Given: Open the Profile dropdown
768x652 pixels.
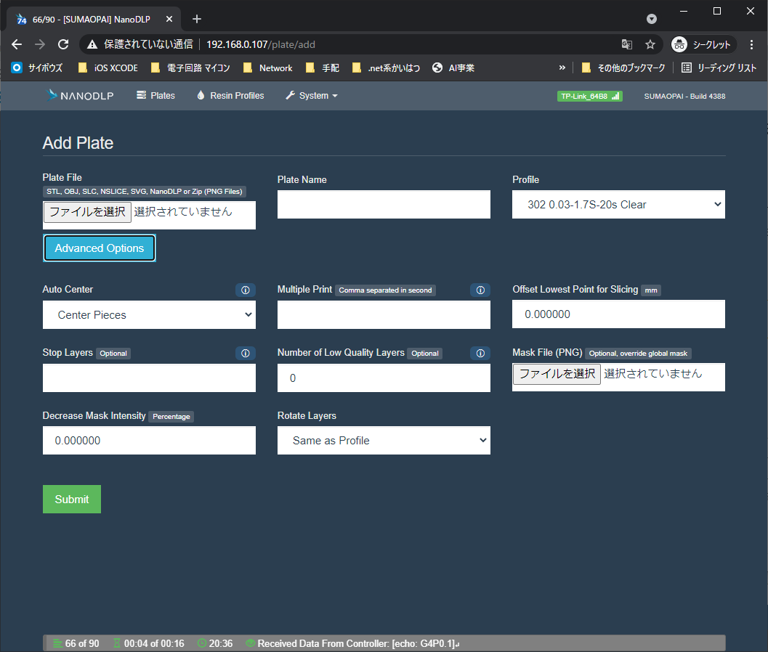Looking at the screenshot, I should [618, 204].
